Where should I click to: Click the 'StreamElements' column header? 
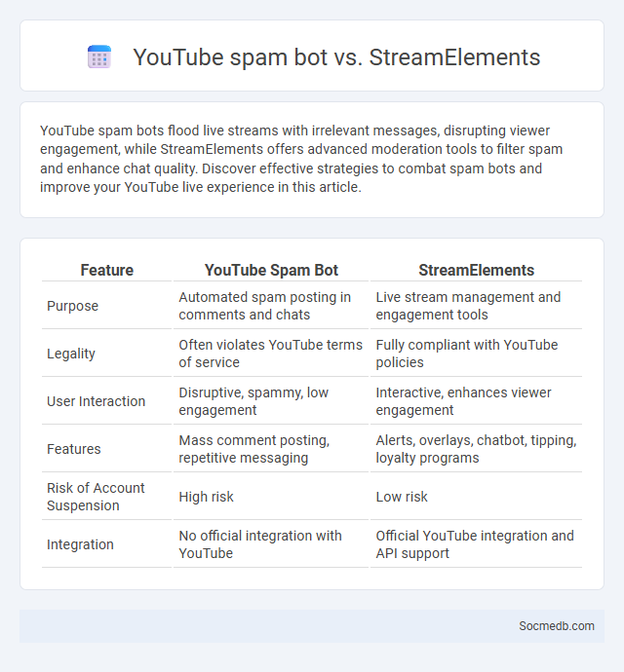point(477,270)
